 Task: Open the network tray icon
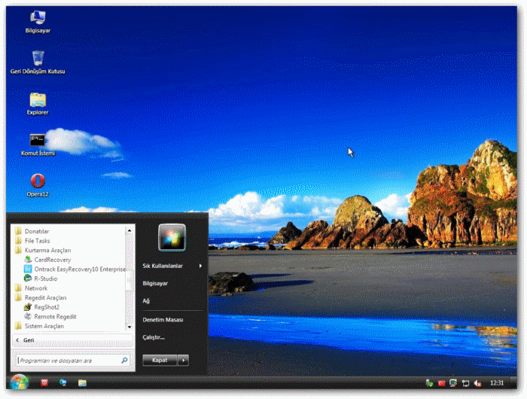point(465,383)
